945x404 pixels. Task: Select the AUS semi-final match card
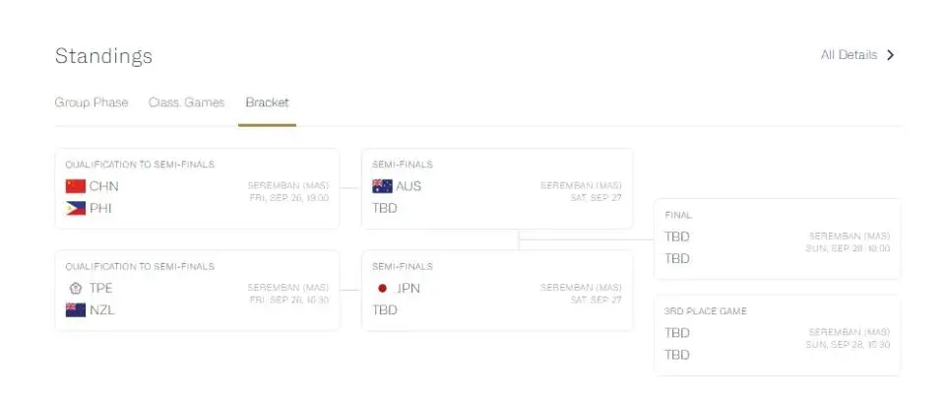click(496, 188)
